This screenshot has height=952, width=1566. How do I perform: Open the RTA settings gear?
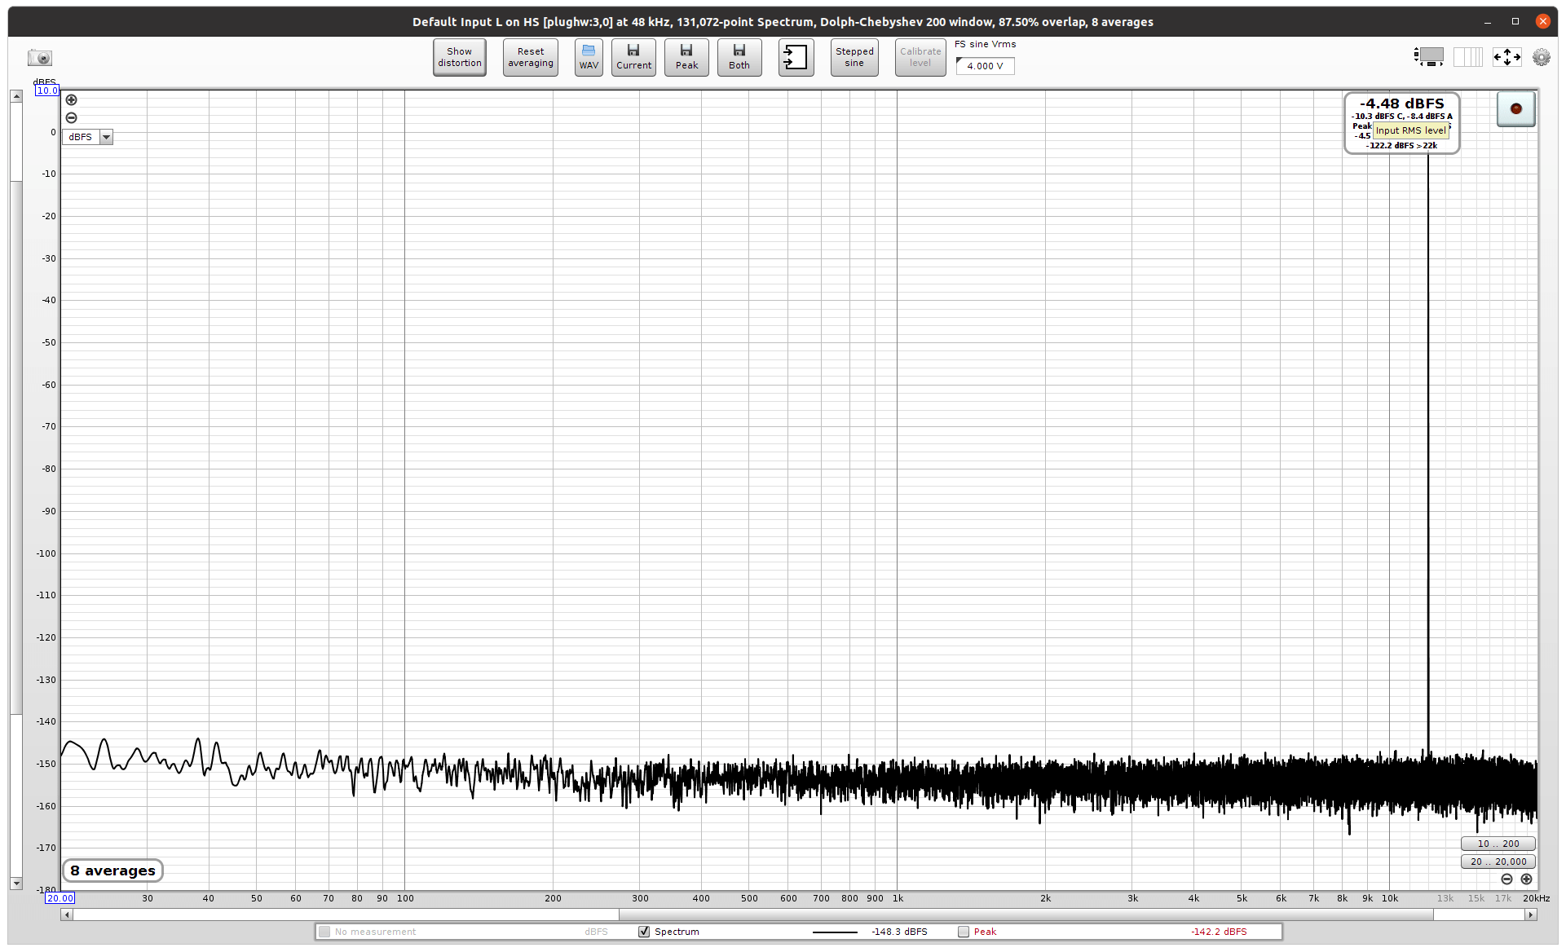click(1542, 57)
